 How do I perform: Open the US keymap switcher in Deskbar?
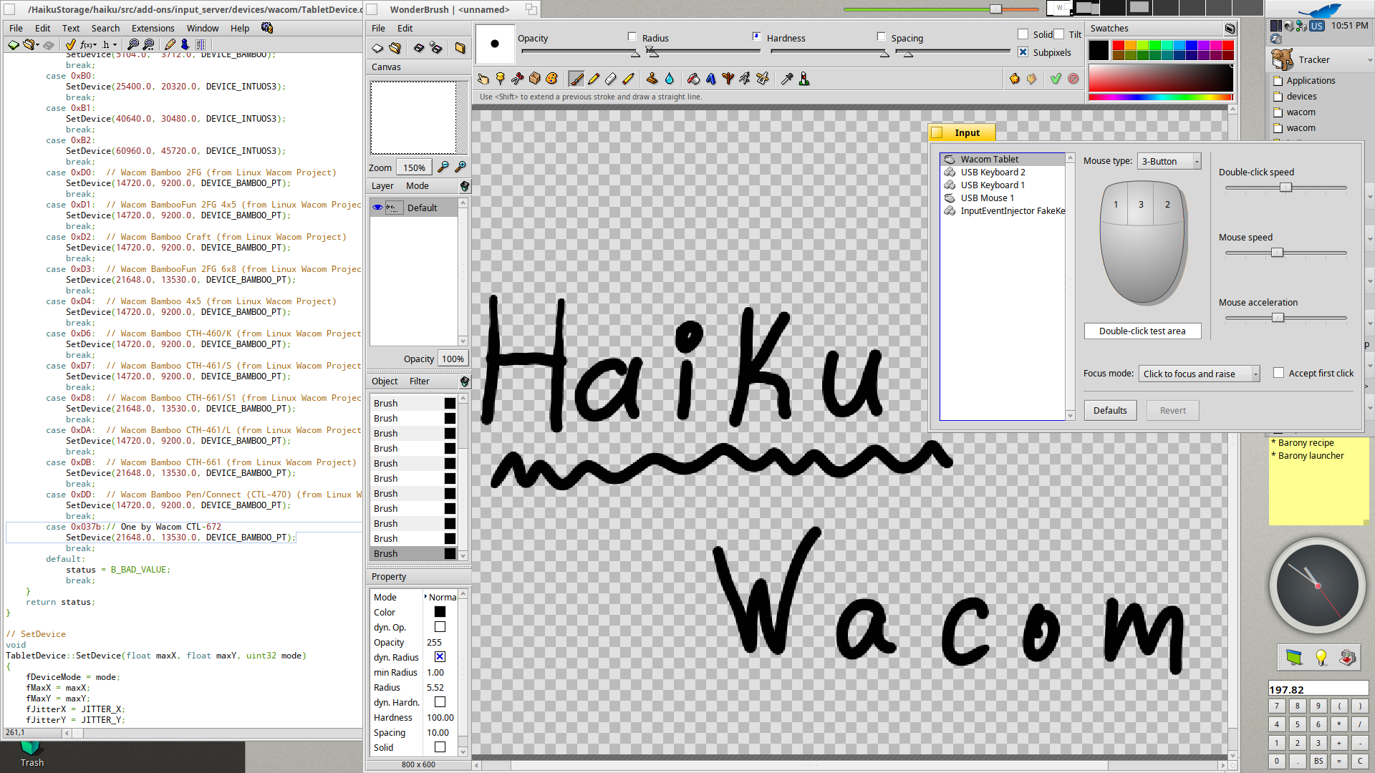click(x=1317, y=26)
